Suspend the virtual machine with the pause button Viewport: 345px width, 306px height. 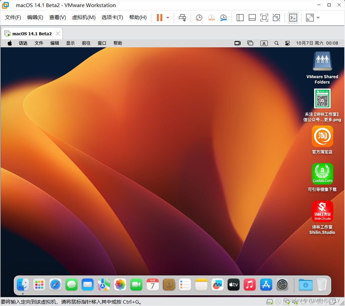tap(159, 17)
